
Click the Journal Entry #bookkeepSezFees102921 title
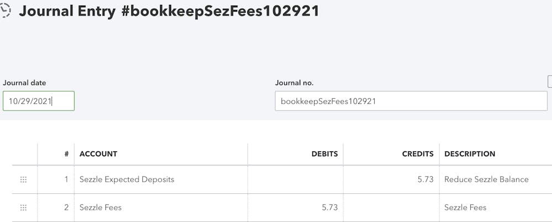click(x=169, y=11)
